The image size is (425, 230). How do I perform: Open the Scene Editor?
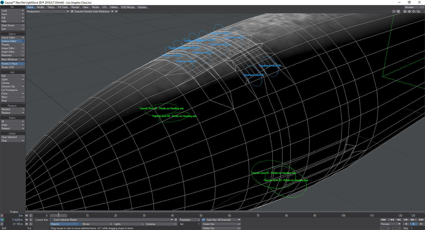[13, 38]
